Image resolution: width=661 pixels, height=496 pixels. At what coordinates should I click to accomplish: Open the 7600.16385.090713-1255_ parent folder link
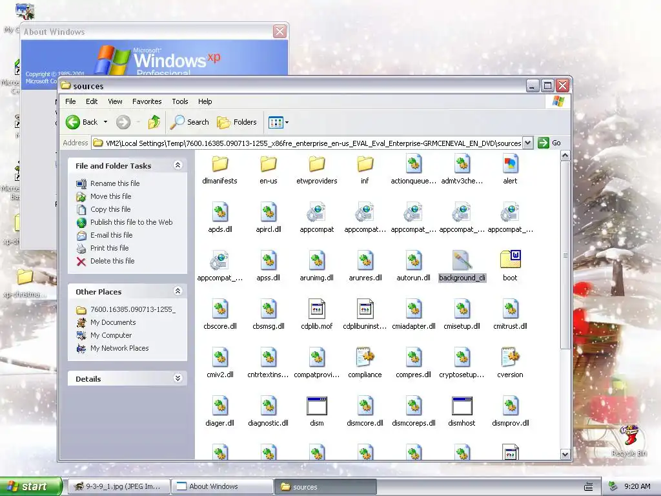[133, 309]
